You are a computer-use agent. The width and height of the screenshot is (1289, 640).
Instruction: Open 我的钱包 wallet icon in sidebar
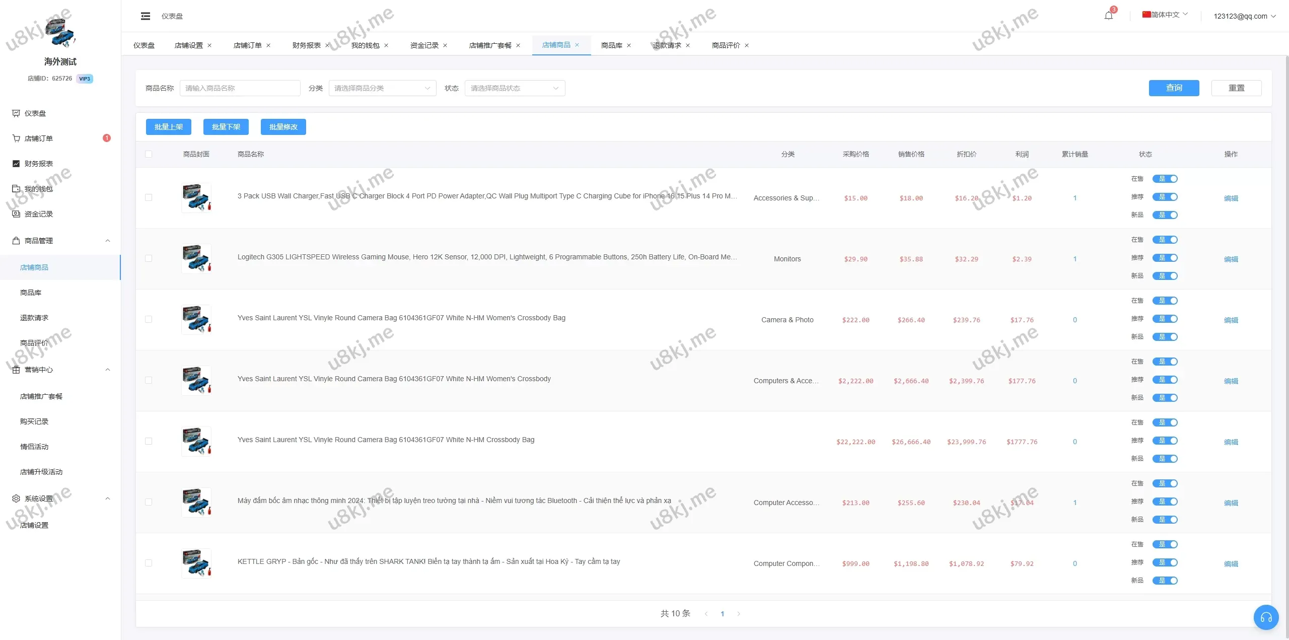pos(16,189)
